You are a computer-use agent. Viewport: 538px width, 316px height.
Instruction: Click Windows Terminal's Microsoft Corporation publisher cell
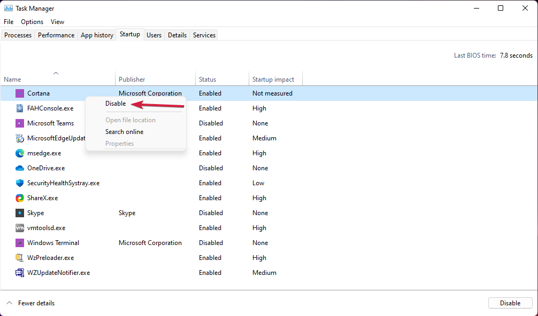click(x=150, y=243)
